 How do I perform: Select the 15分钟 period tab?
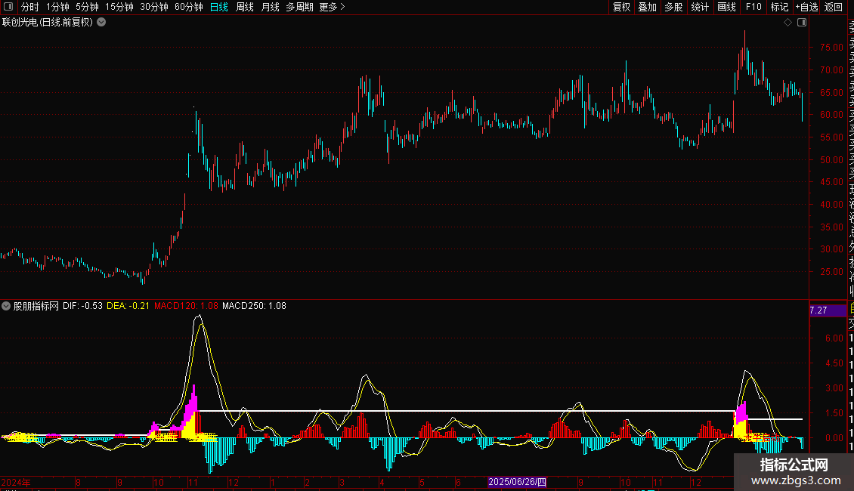click(119, 7)
